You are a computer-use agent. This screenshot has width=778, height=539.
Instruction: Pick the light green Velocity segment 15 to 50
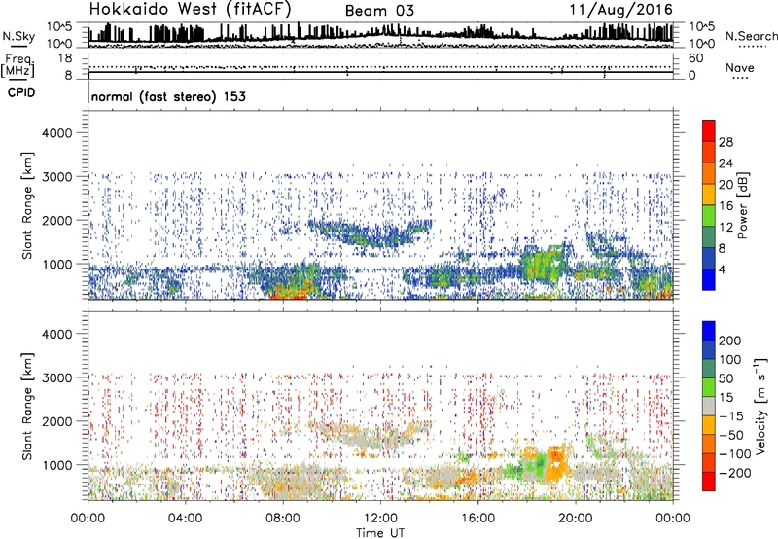(x=709, y=387)
